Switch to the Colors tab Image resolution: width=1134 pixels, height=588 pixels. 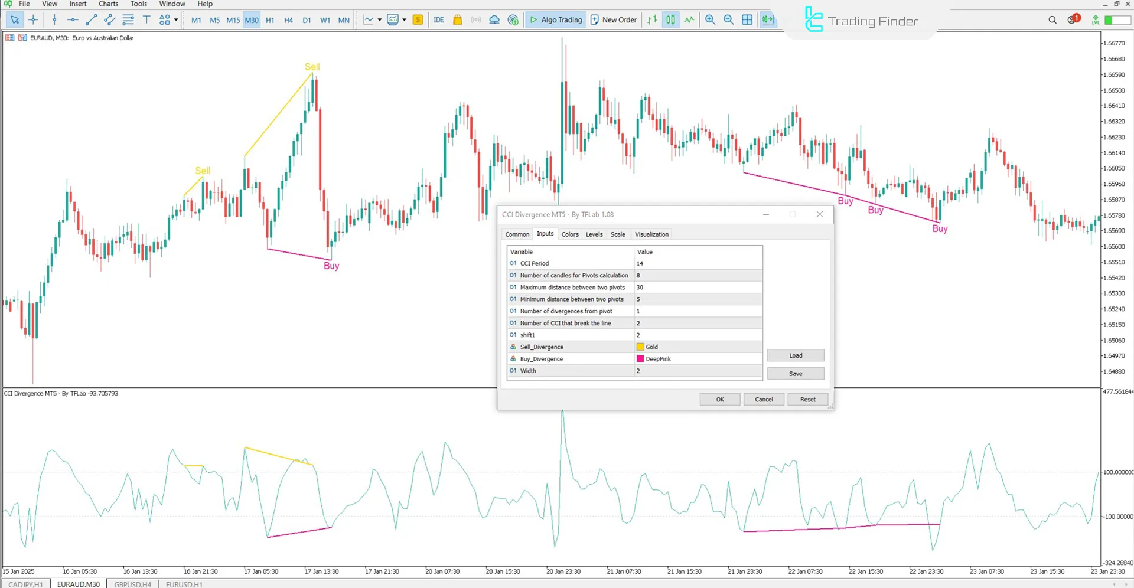[570, 234]
